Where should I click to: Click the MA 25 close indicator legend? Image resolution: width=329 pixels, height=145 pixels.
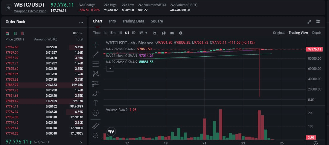pos(130,56)
